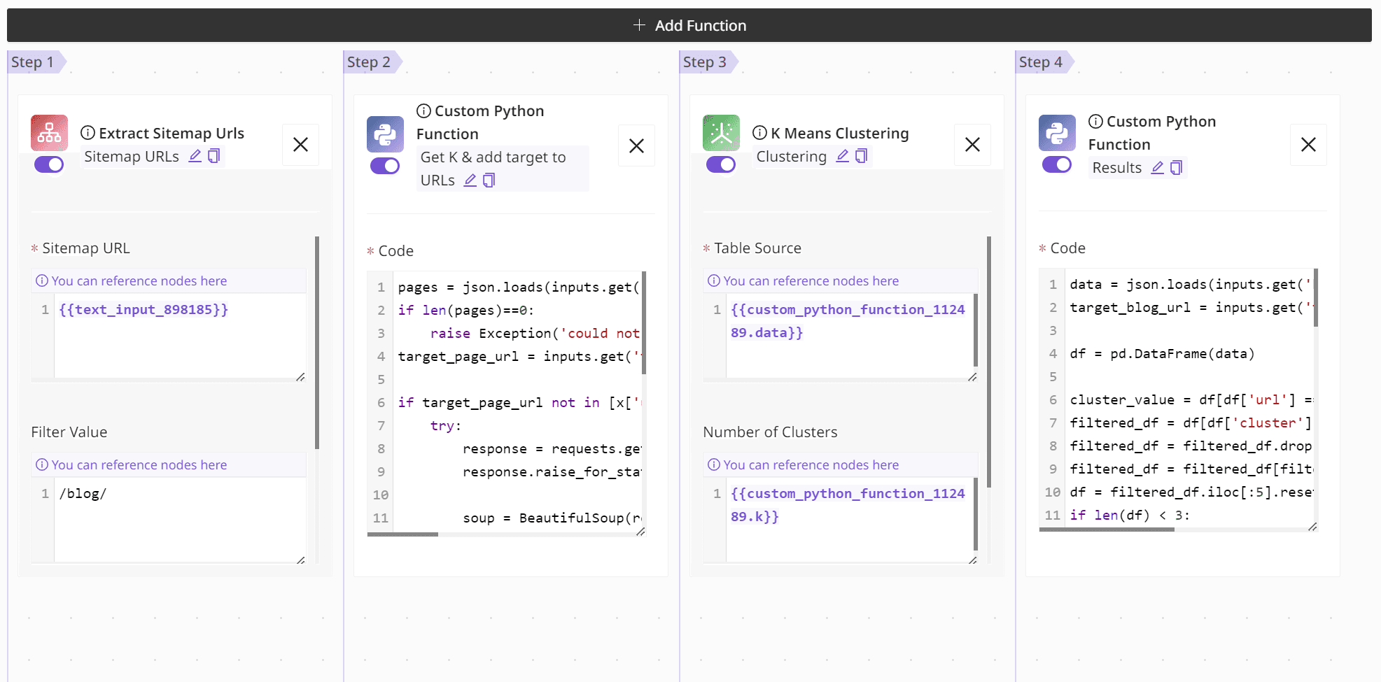1381x682 pixels.
Task: Click the Filter Value input containing /blog/
Action: pyautogui.click(x=179, y=520)
